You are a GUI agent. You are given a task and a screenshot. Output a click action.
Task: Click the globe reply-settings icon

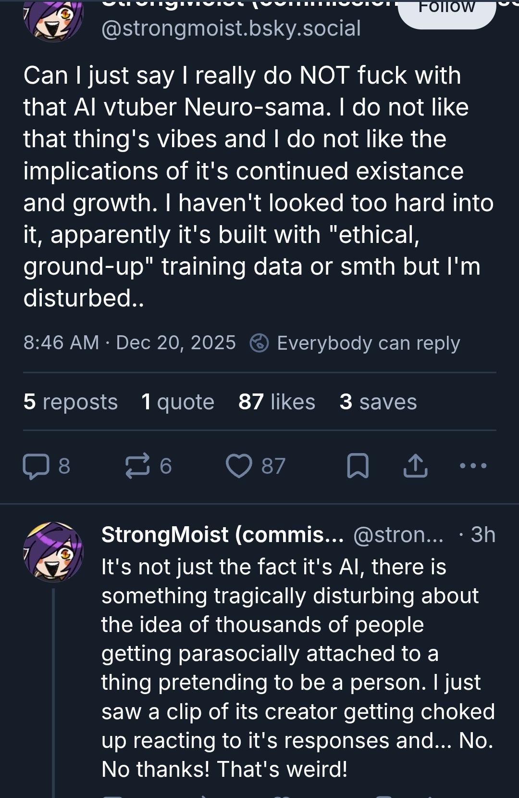click(259, 343)
